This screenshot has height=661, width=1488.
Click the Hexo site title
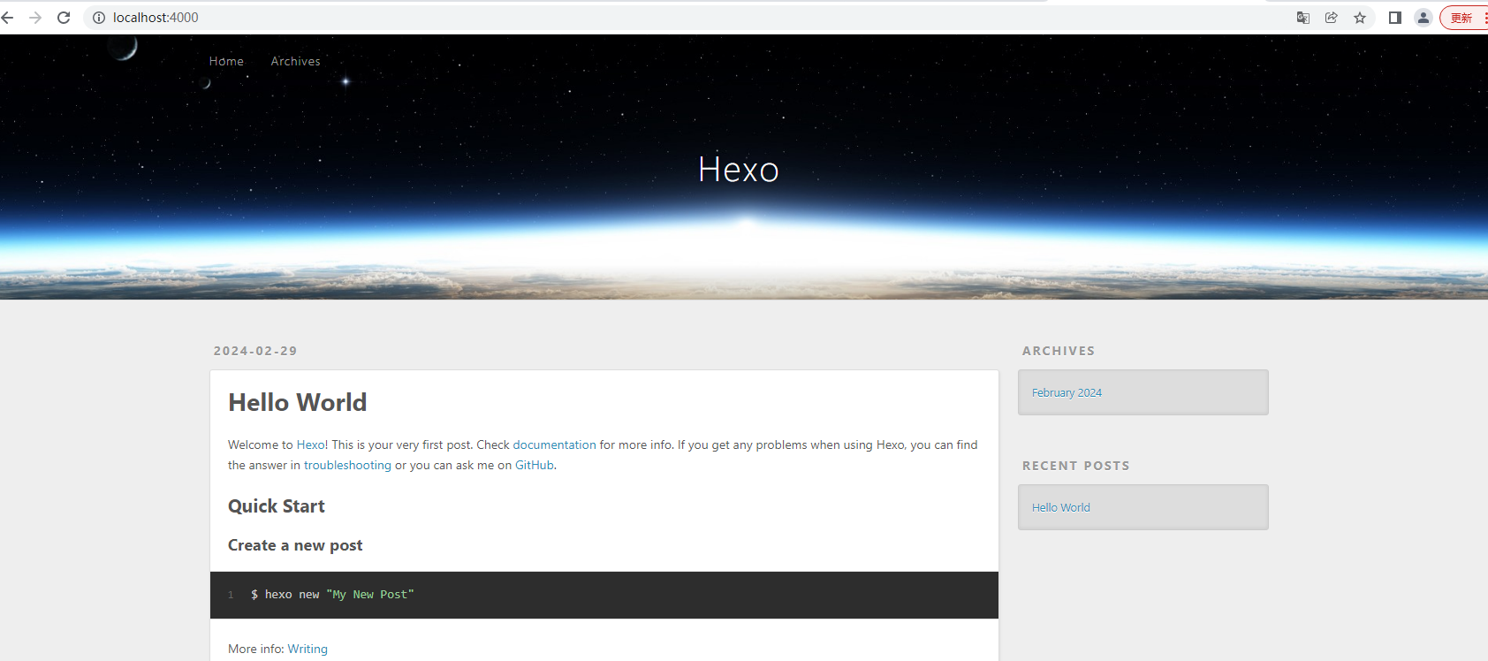pyautogui.click(x=738, y=170)
